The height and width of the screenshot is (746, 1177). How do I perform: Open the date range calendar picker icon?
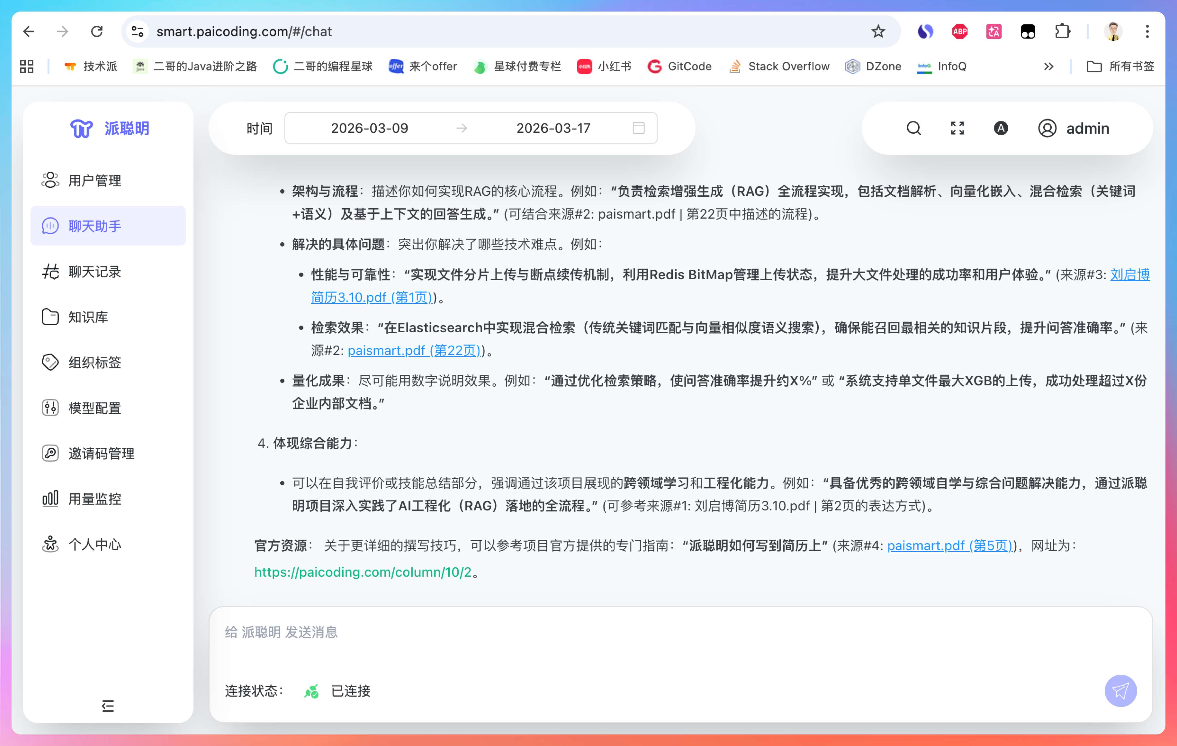[x=638, y=128]
